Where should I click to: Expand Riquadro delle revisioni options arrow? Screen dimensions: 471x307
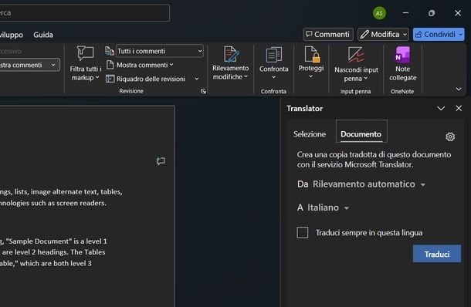pos(196,79)
